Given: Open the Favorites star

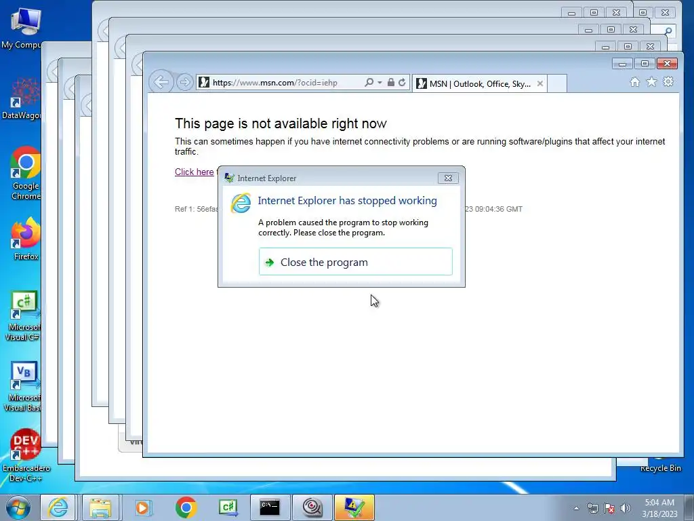Looking at the screenshot, I should [651, 81].
